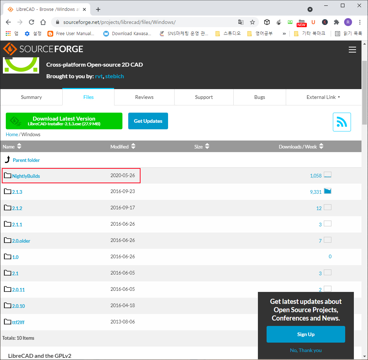Click the Sign Up button
Image resolution: width=368 pixels, height=360 pixels.
tap(306, 334)
